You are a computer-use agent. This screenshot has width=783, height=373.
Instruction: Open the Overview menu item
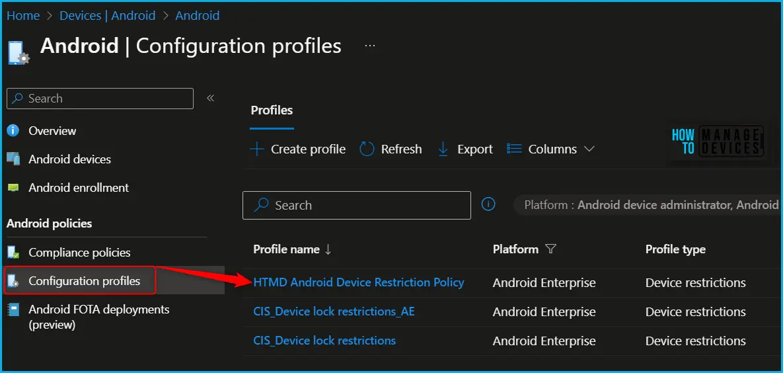[52, 130]
